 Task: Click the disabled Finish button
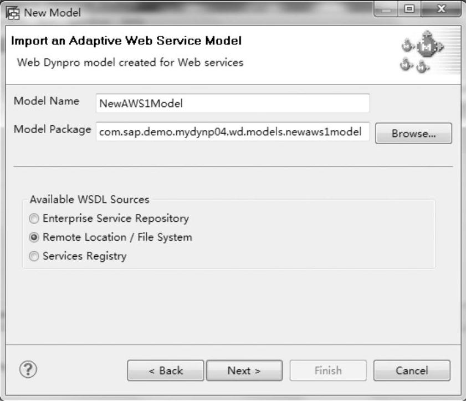tap(328, 370)
